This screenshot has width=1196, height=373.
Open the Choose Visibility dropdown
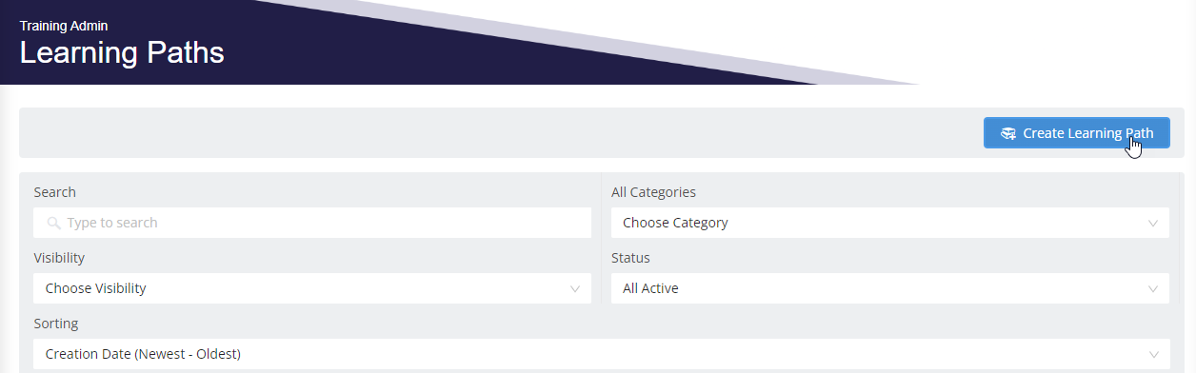312,288
